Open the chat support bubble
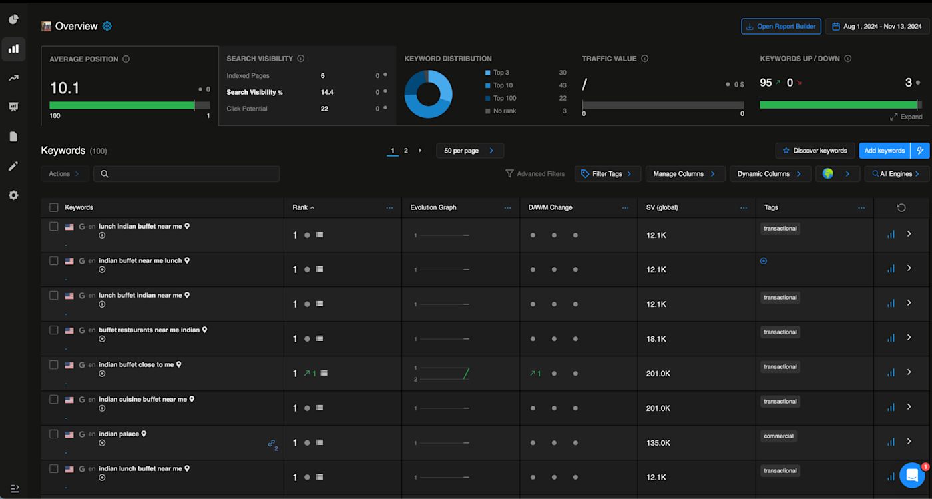Viewport: 932px width, 499px height. 911,475
